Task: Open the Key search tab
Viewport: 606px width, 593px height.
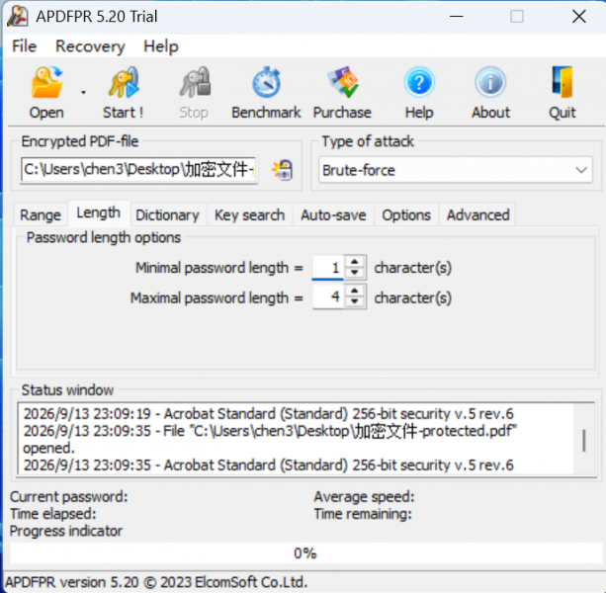Action: (250, 215)
